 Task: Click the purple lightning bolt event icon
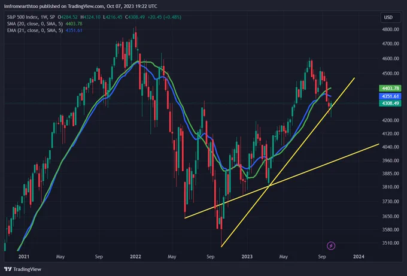(x=330, y=245)
